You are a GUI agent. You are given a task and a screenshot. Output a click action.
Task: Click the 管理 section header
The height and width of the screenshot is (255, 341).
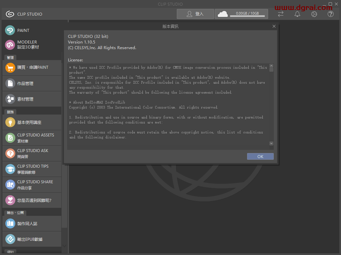click(x=10, y=57)
